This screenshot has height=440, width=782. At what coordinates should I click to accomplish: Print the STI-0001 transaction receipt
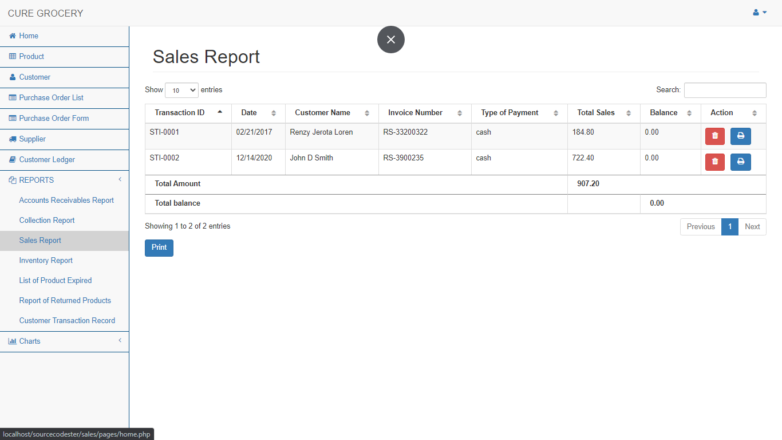coord(740,136)
